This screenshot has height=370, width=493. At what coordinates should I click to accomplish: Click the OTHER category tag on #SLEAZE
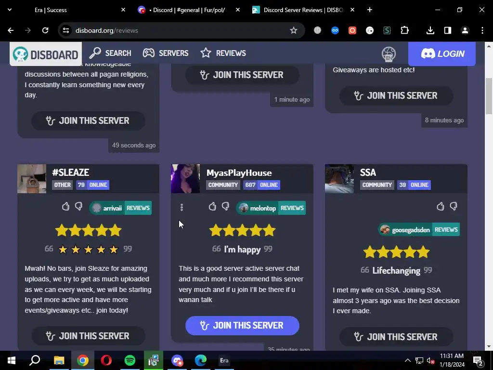click(62, 185)
